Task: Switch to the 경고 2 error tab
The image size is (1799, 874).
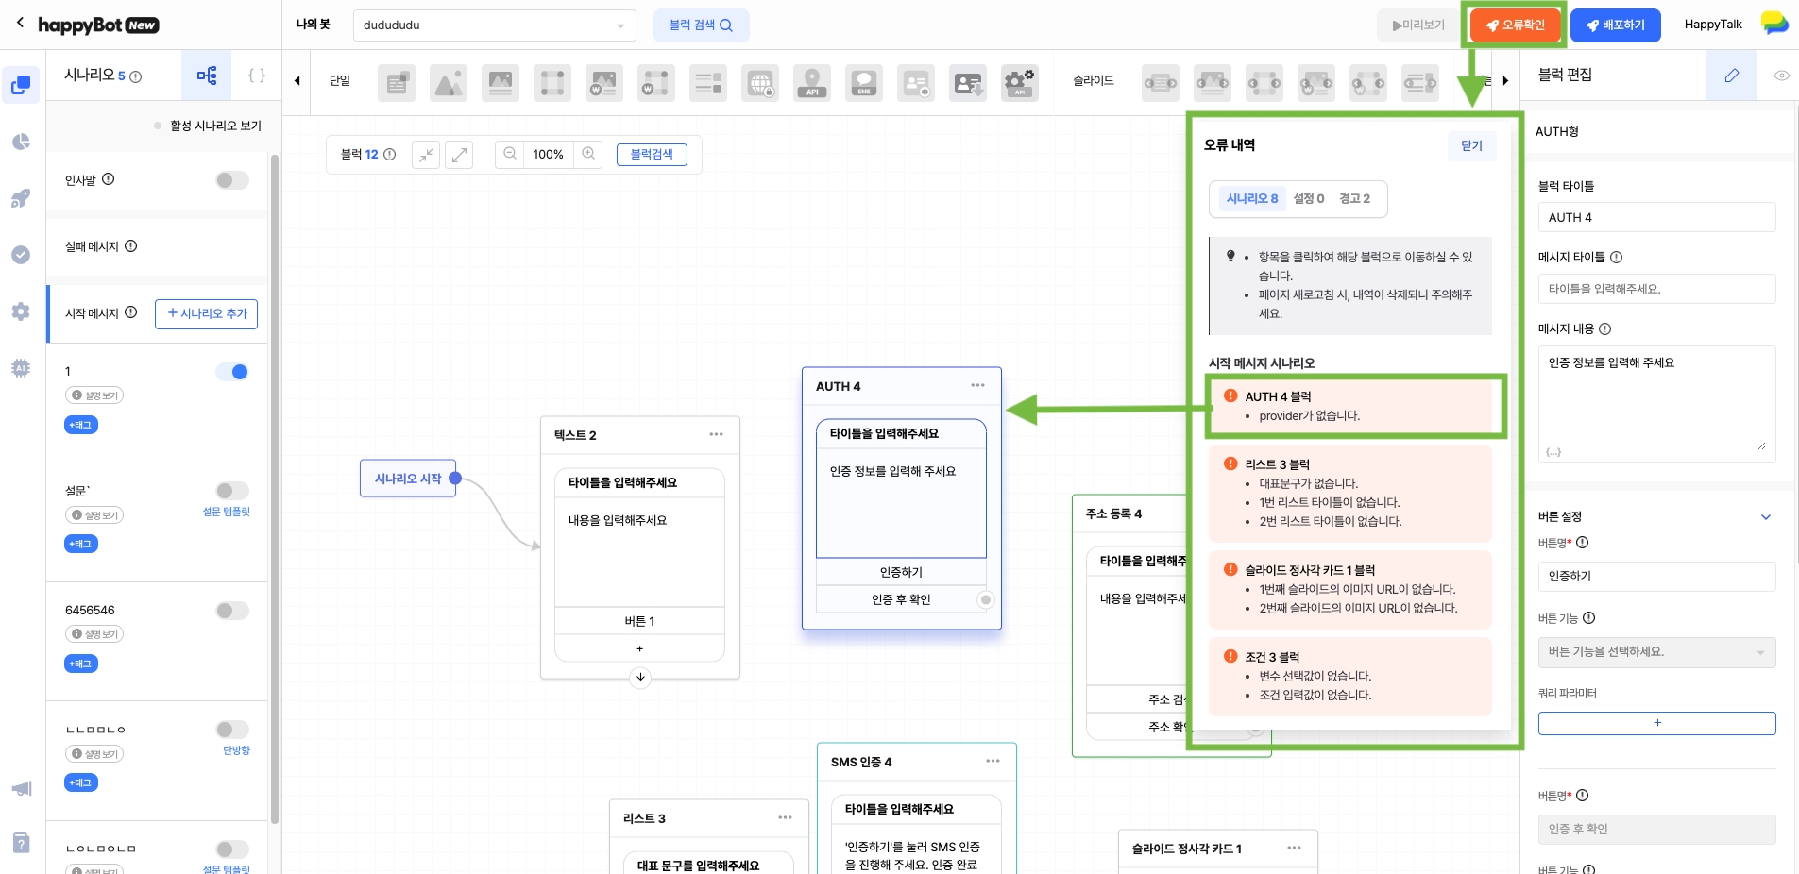Action: [x=1354, y=198]
